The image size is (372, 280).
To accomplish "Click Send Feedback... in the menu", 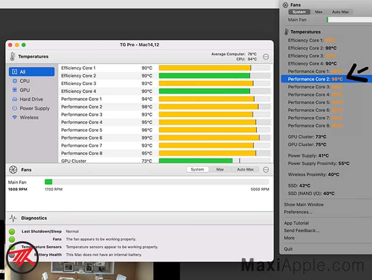I will [x=301, y=230].
